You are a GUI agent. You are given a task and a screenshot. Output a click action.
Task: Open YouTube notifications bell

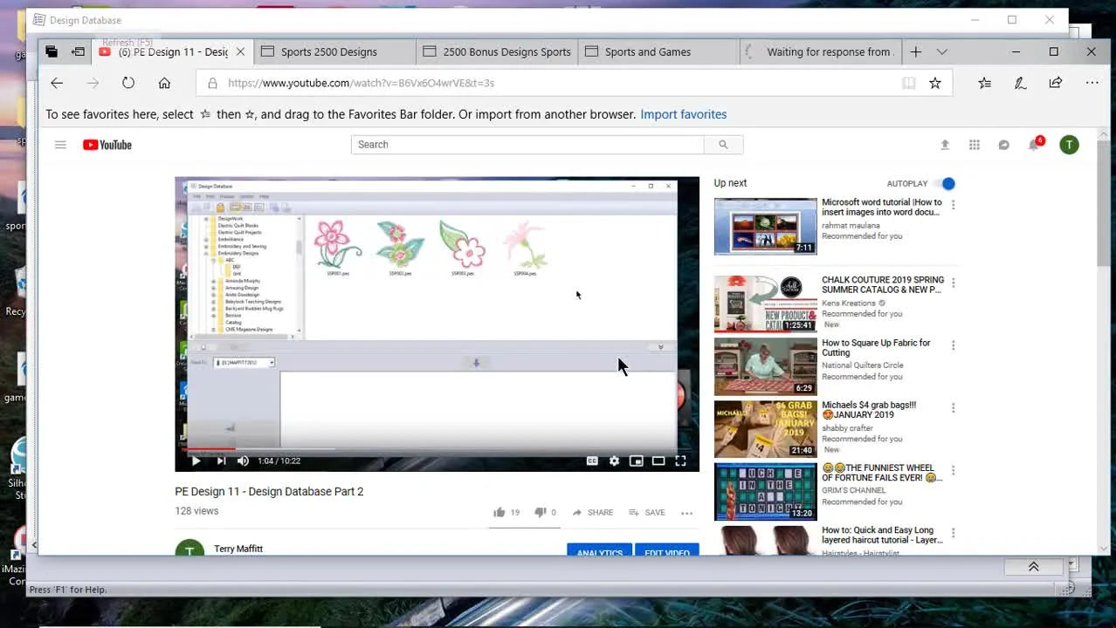(x=1035, y=145)
